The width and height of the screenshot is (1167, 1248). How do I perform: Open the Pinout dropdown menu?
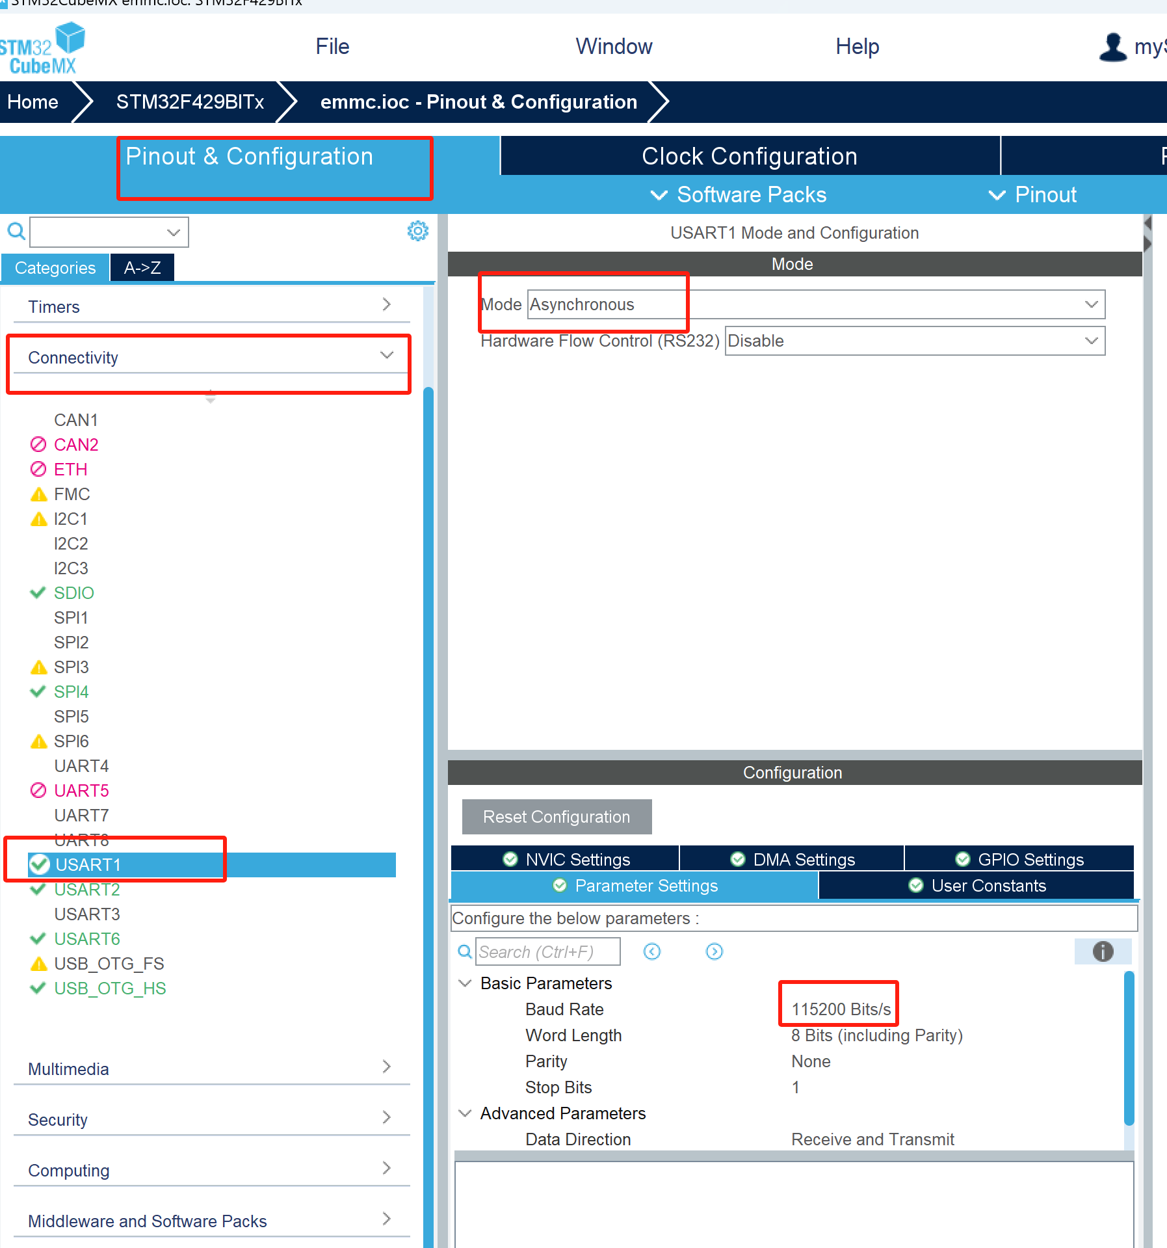pos(1032,194)
